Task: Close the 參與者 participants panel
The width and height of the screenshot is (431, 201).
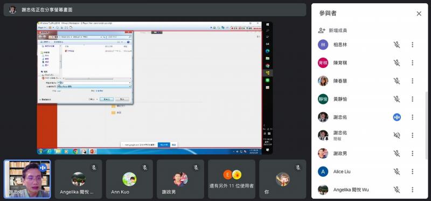Action: pyautogui.click(x=419, y=13)
